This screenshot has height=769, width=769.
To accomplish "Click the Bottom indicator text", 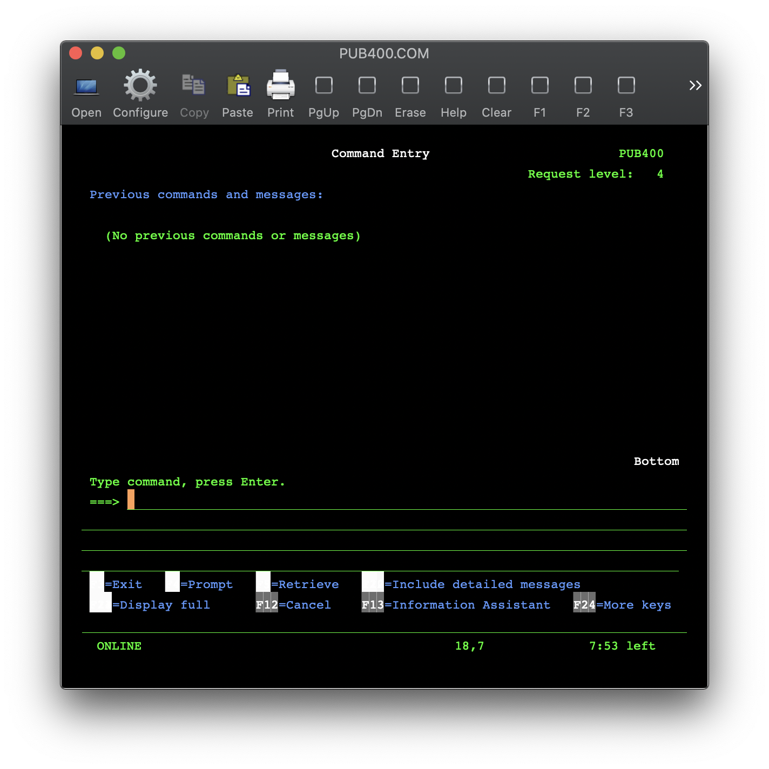I will point(657,461).
